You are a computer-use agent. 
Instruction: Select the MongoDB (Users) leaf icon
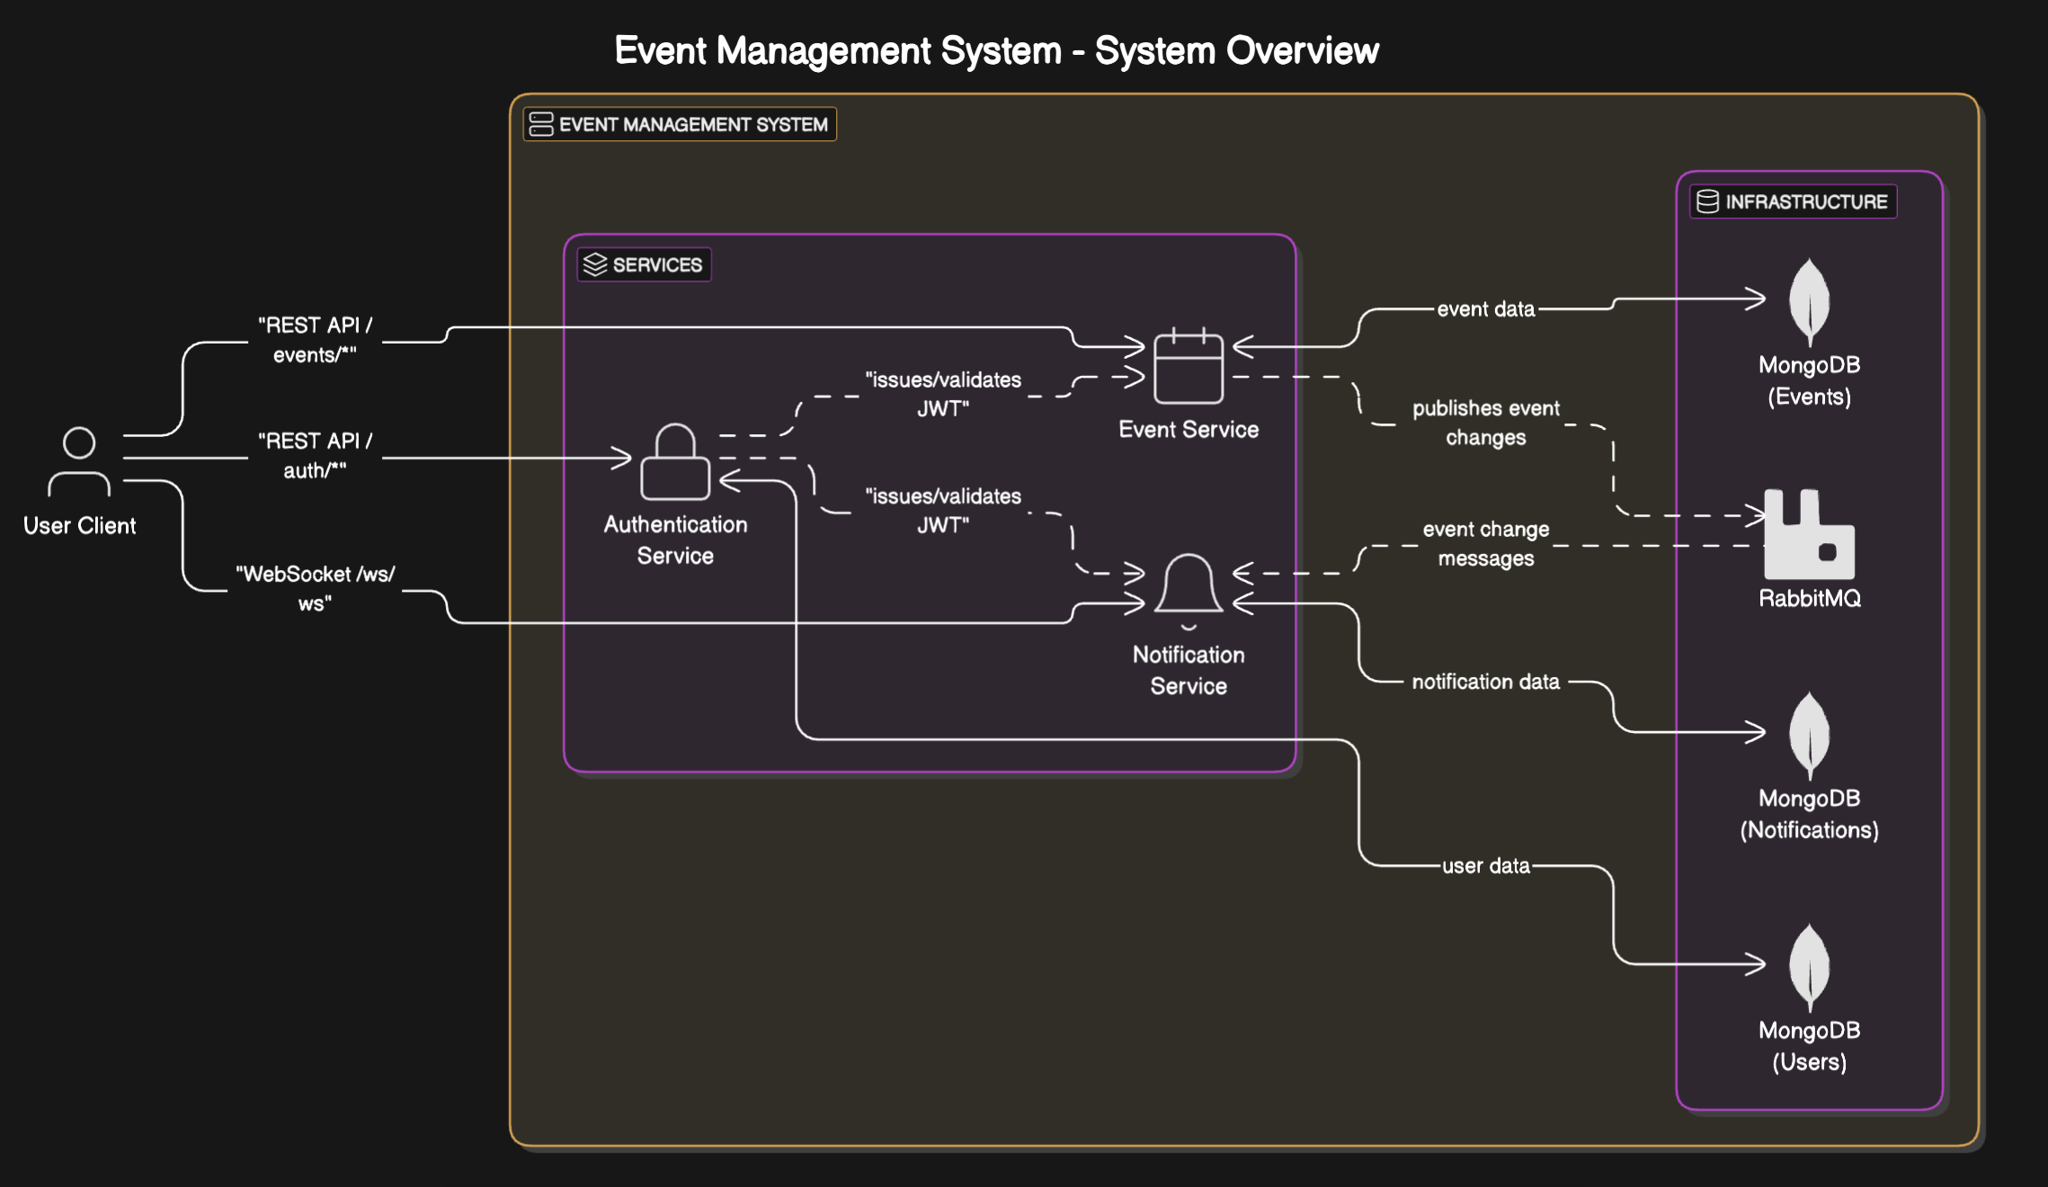point(1809,968)
